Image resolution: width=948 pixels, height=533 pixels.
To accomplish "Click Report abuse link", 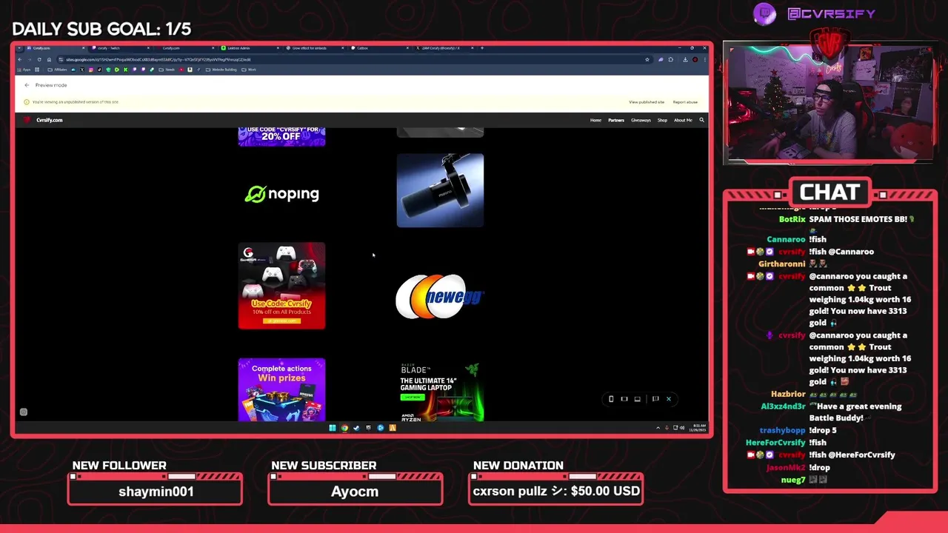I will pos(685,102).
